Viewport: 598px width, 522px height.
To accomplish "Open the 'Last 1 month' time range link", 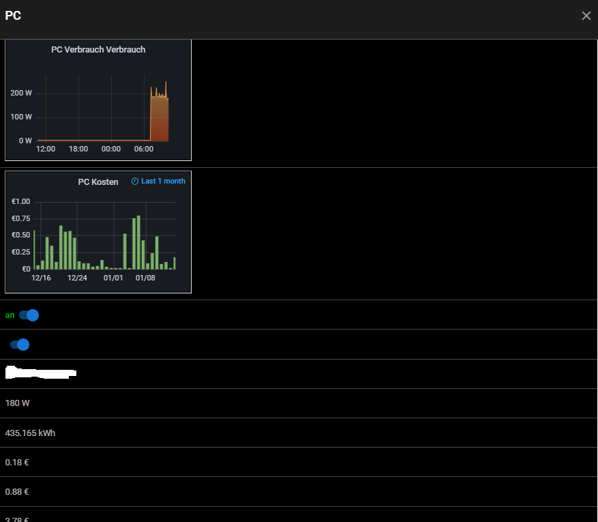I will (163, 182).
